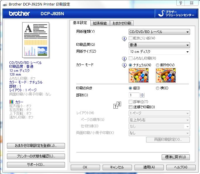Viewport: 200px width, 174px height.
Task: Close the print settings dialog
Action: [x=192, y=3]
